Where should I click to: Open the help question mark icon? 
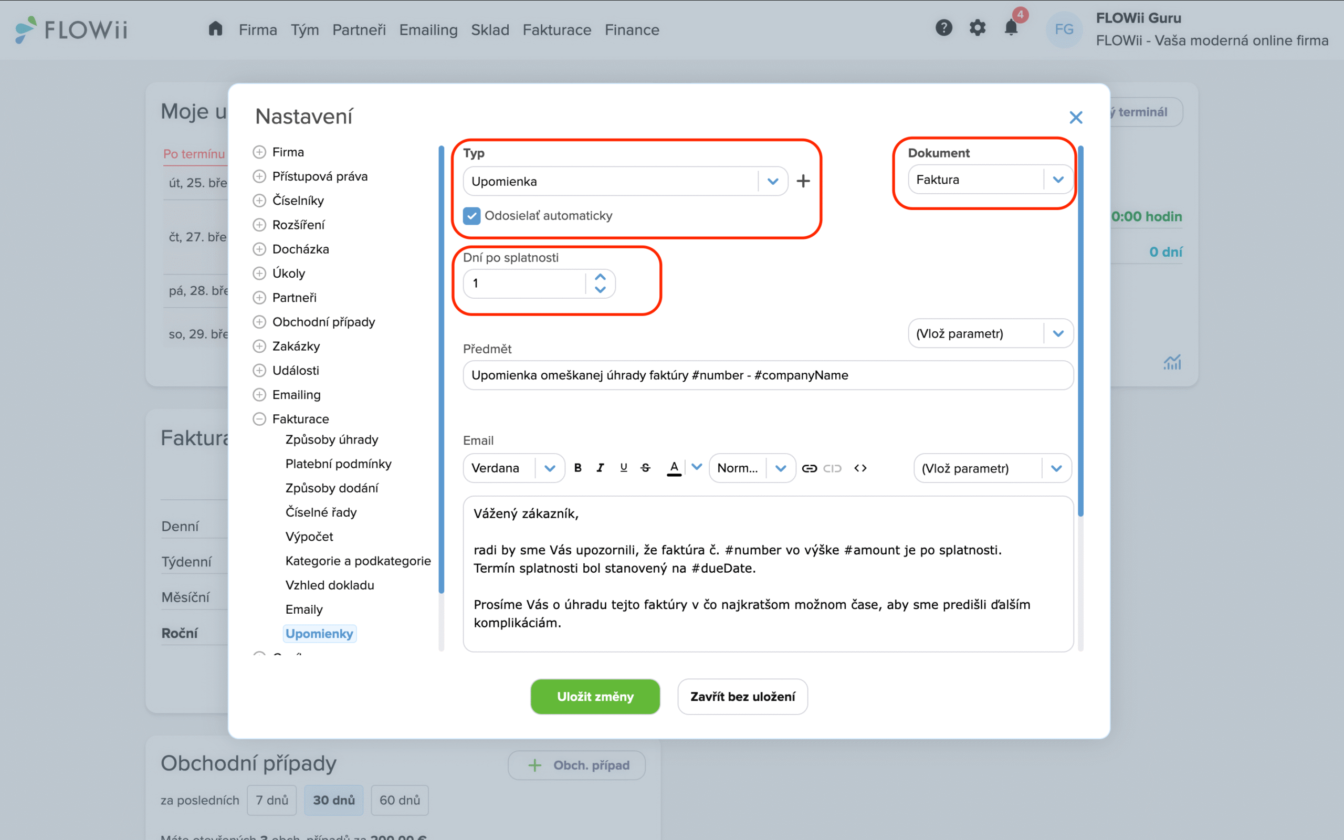[x=943, y=28]
